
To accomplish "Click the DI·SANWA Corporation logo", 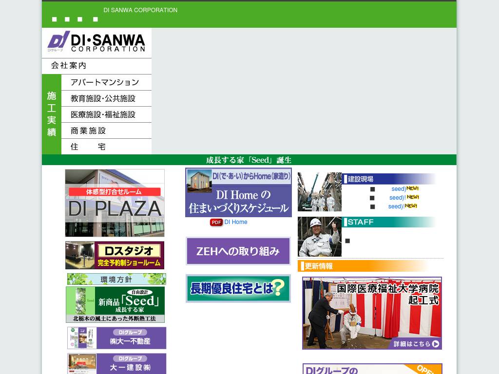I will 96,43.
